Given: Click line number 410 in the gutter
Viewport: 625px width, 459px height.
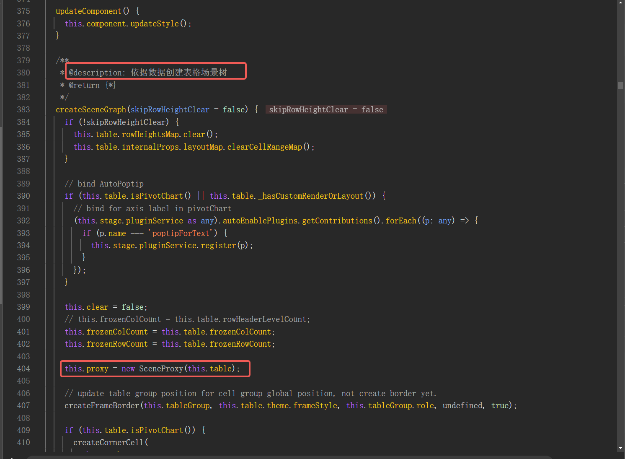Looking at the screenshot, I should (23, 443).
